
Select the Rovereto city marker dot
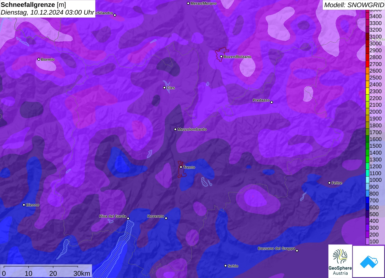(166, 218)
